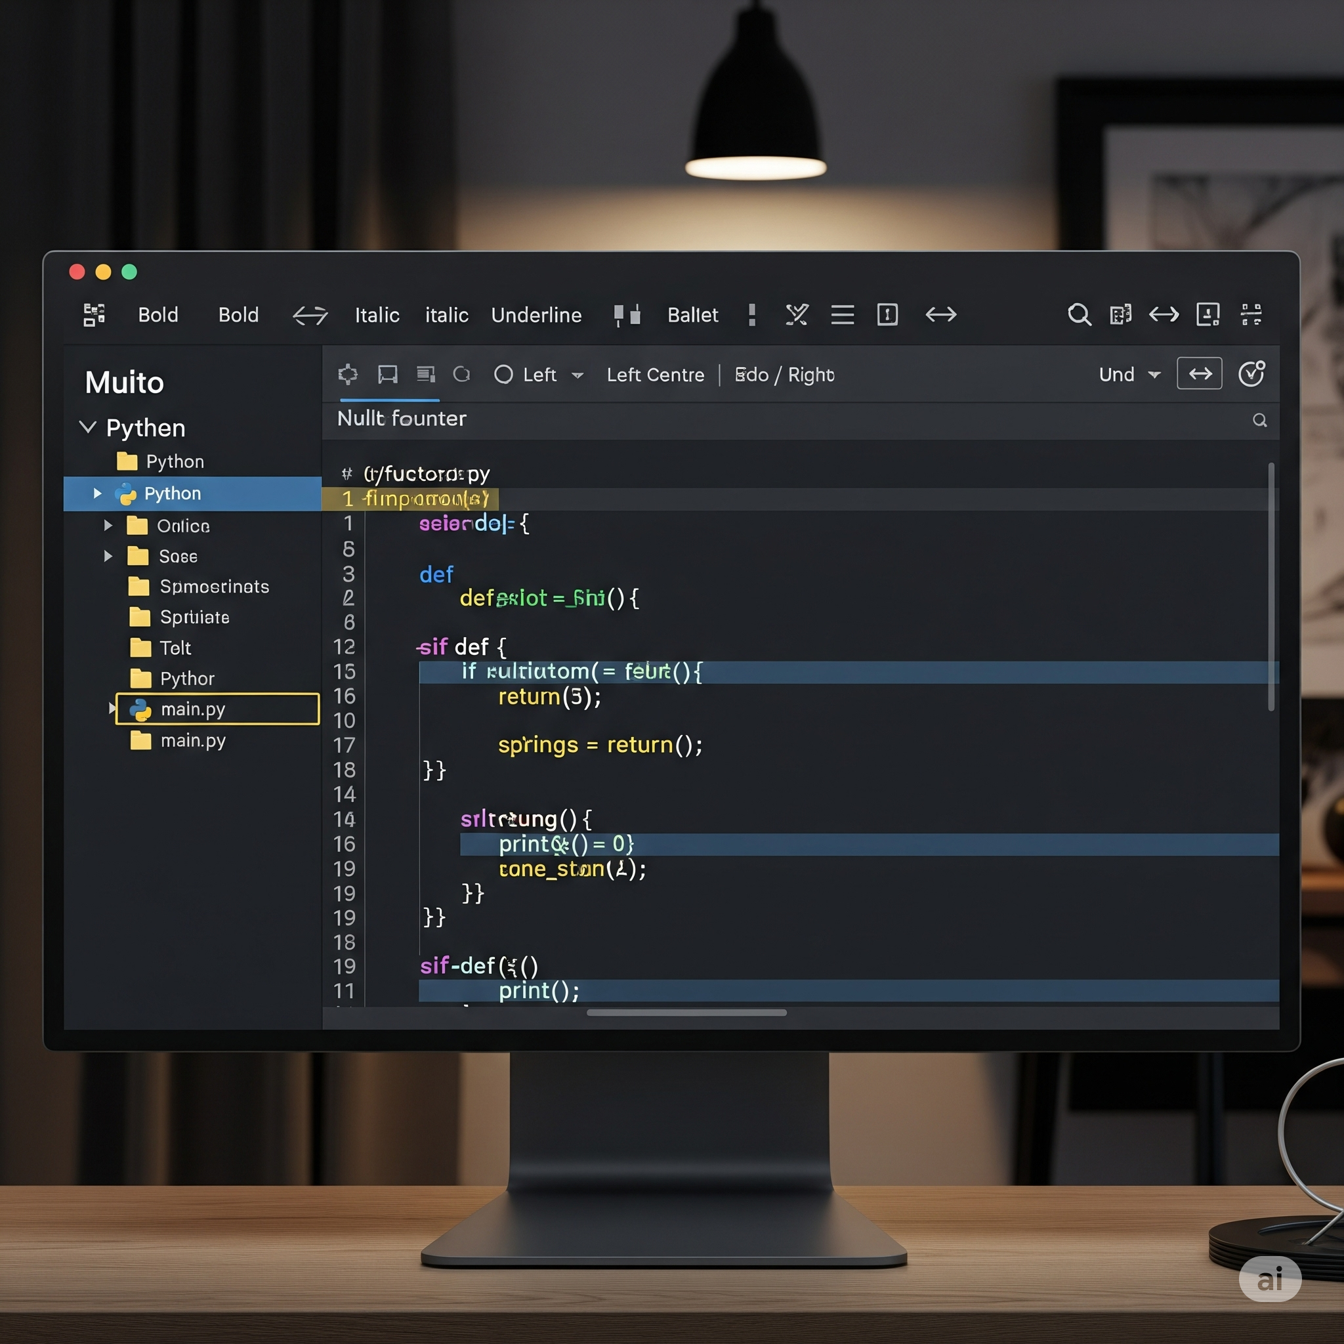
Task: Click the code line 'return(3);'
Action: [549, 696]
